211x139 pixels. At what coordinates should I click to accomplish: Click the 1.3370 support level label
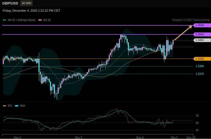pyautogui.click(x=200, y=74)
